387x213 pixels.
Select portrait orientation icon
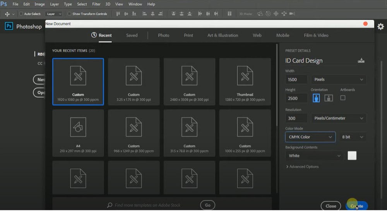coord(316,98)
